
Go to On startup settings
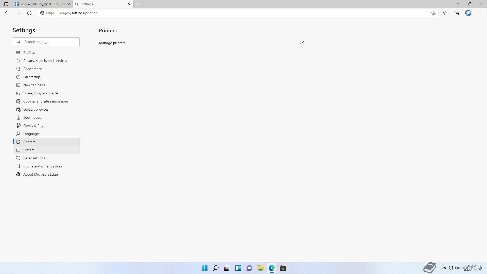[x=46, y=77]
